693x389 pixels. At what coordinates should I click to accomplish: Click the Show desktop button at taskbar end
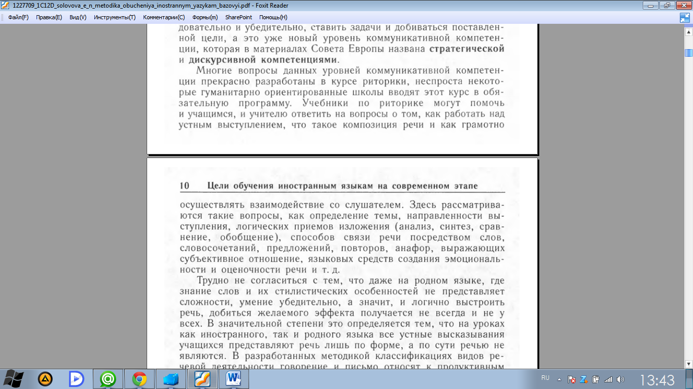pos(689,379)
